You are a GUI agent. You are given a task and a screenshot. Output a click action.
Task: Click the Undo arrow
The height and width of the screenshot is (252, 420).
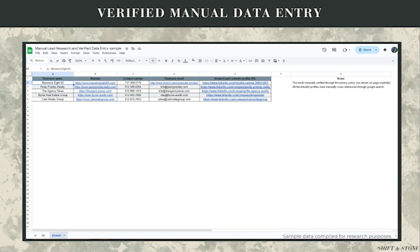(x=51, y=61)
